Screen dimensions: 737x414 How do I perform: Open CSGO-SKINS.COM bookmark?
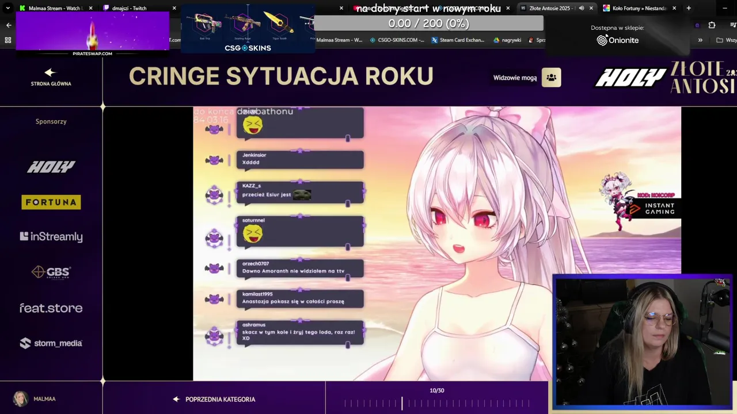tap(397, 40)
